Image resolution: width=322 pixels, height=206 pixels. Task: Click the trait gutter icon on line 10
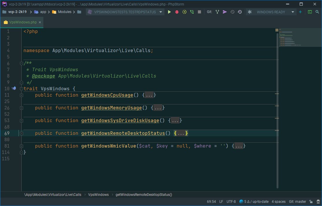pyautogui.click(x=14, y=89)
